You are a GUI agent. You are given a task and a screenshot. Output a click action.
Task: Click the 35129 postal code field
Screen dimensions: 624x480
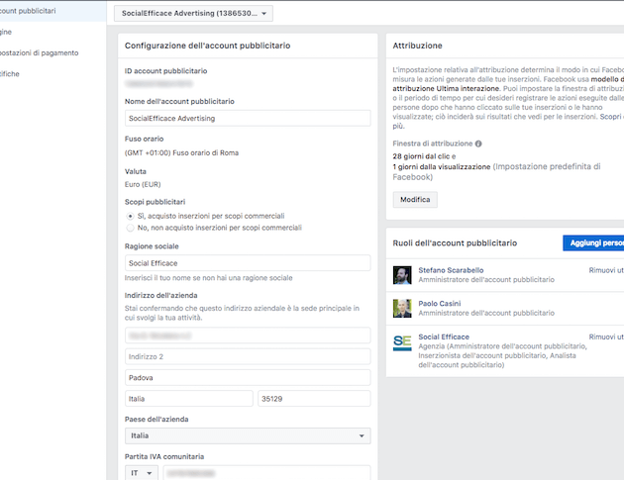point(314,399)
